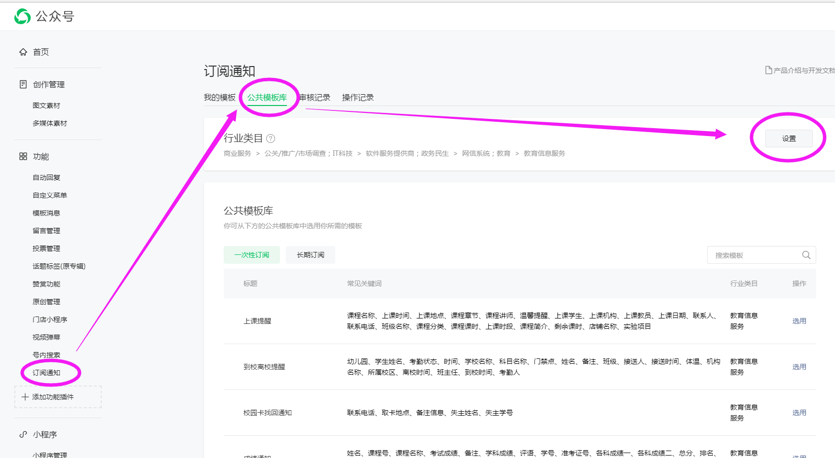Switch to 操作记录 tab
Image resolution: width=835 pixels, height=458 pixels.
point(358,98)
